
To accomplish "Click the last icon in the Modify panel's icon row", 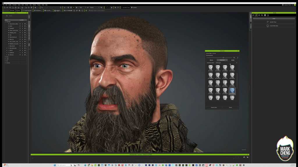I will (268, 15).
